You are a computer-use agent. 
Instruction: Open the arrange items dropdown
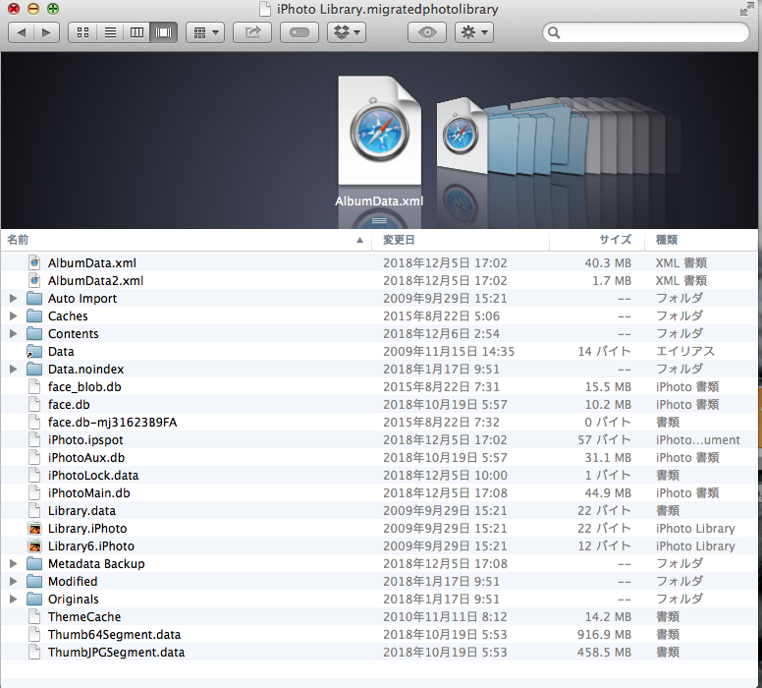pos(205,32)
